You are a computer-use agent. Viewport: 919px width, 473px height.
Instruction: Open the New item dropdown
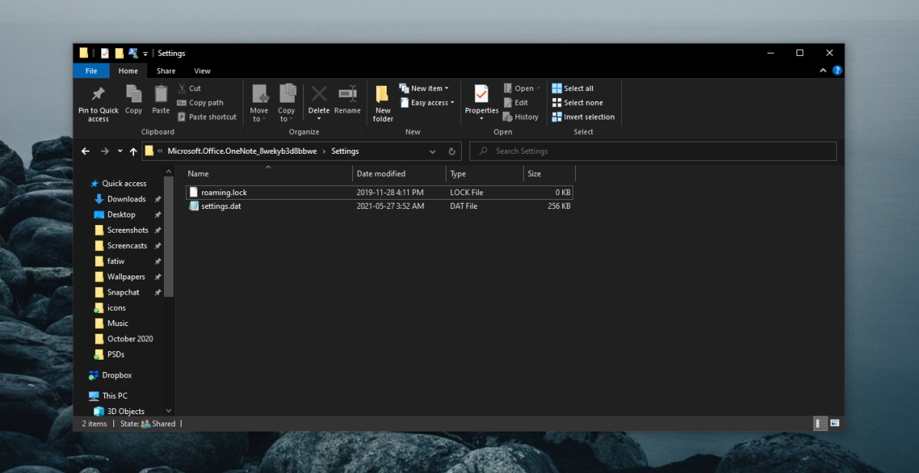424,88
